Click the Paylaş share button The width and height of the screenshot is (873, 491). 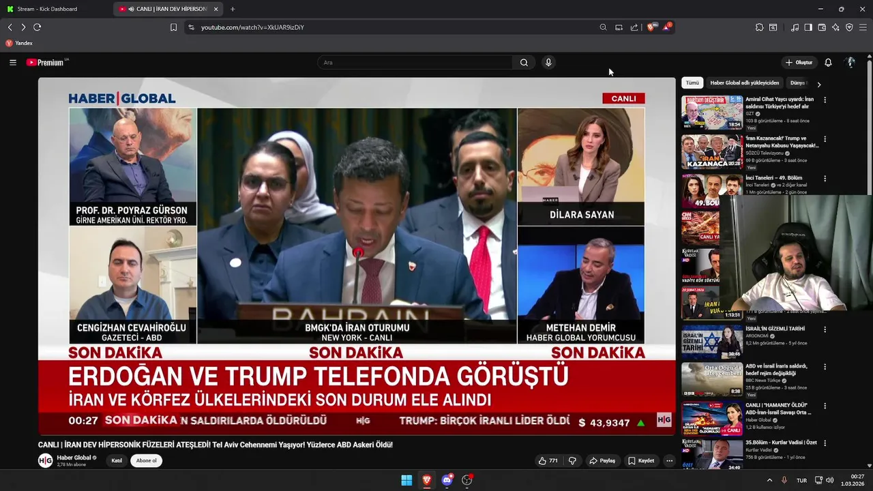602,461
